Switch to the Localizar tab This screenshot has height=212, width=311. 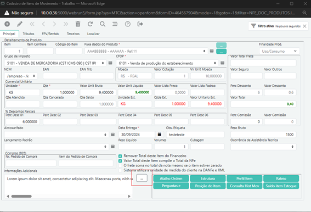tap(93, 34)
